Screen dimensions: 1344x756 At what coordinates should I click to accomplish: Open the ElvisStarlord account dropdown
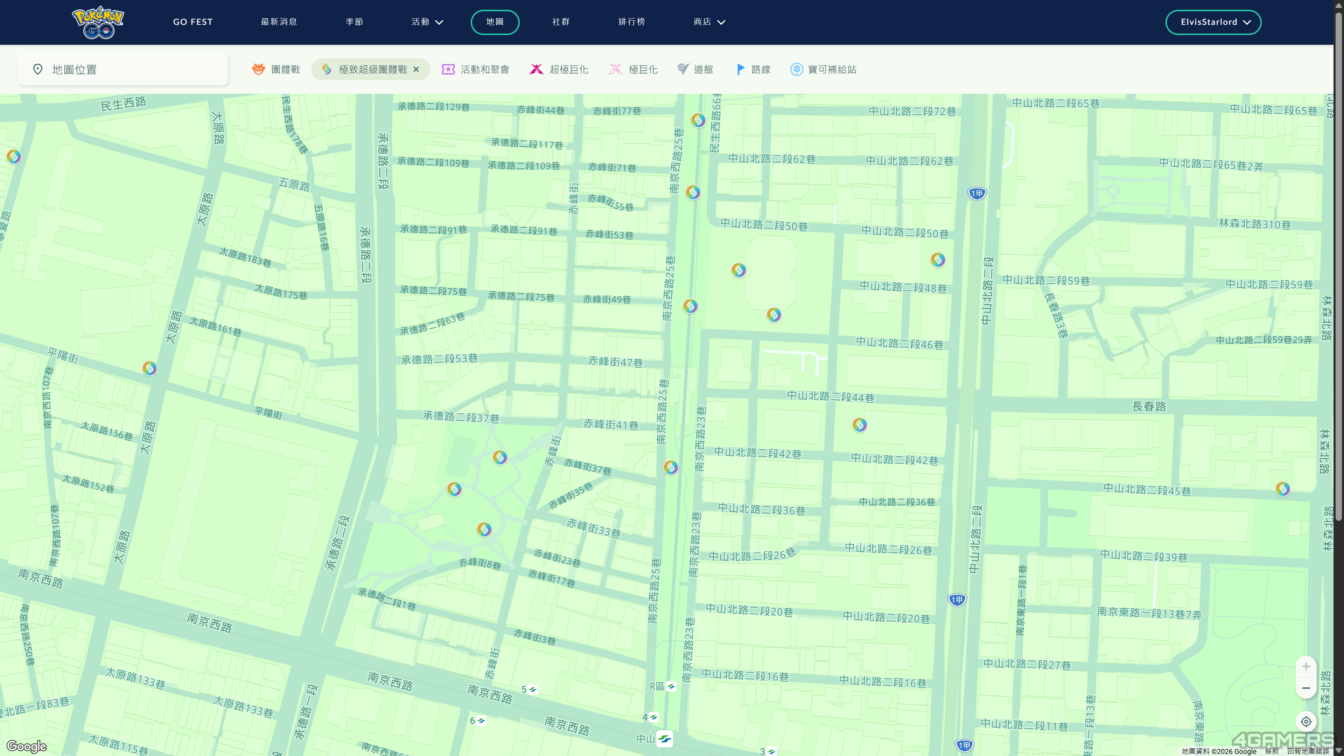click(1213, 22)
